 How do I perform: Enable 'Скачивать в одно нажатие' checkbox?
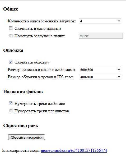pyautogui.click(x=11, y=28)
